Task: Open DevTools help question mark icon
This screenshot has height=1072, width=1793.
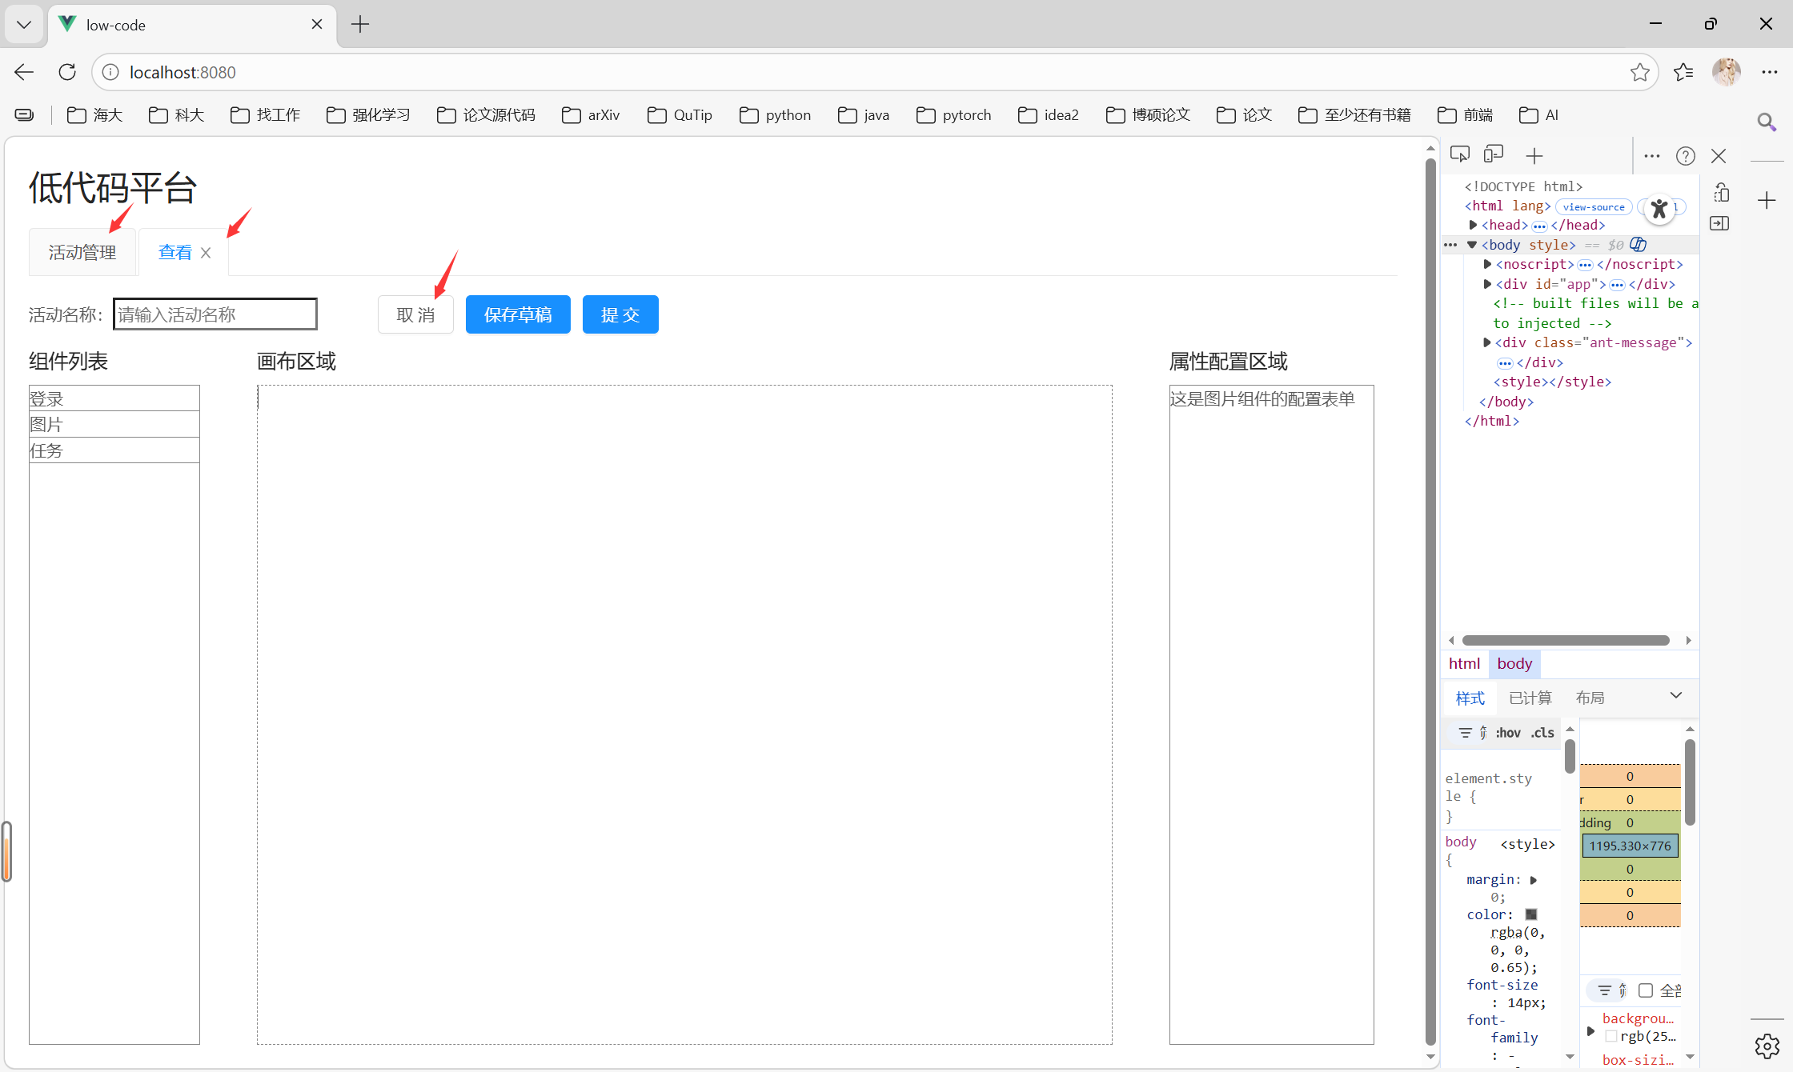Action: pyautogui.click(x=1685, y=156)
